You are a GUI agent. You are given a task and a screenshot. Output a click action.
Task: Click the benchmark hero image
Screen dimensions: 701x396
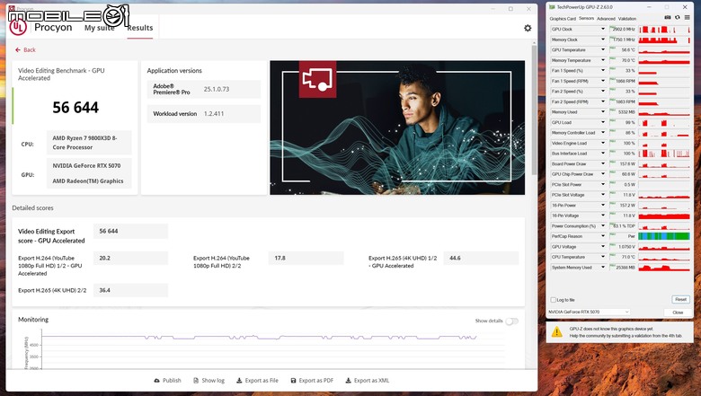(397, 128)
